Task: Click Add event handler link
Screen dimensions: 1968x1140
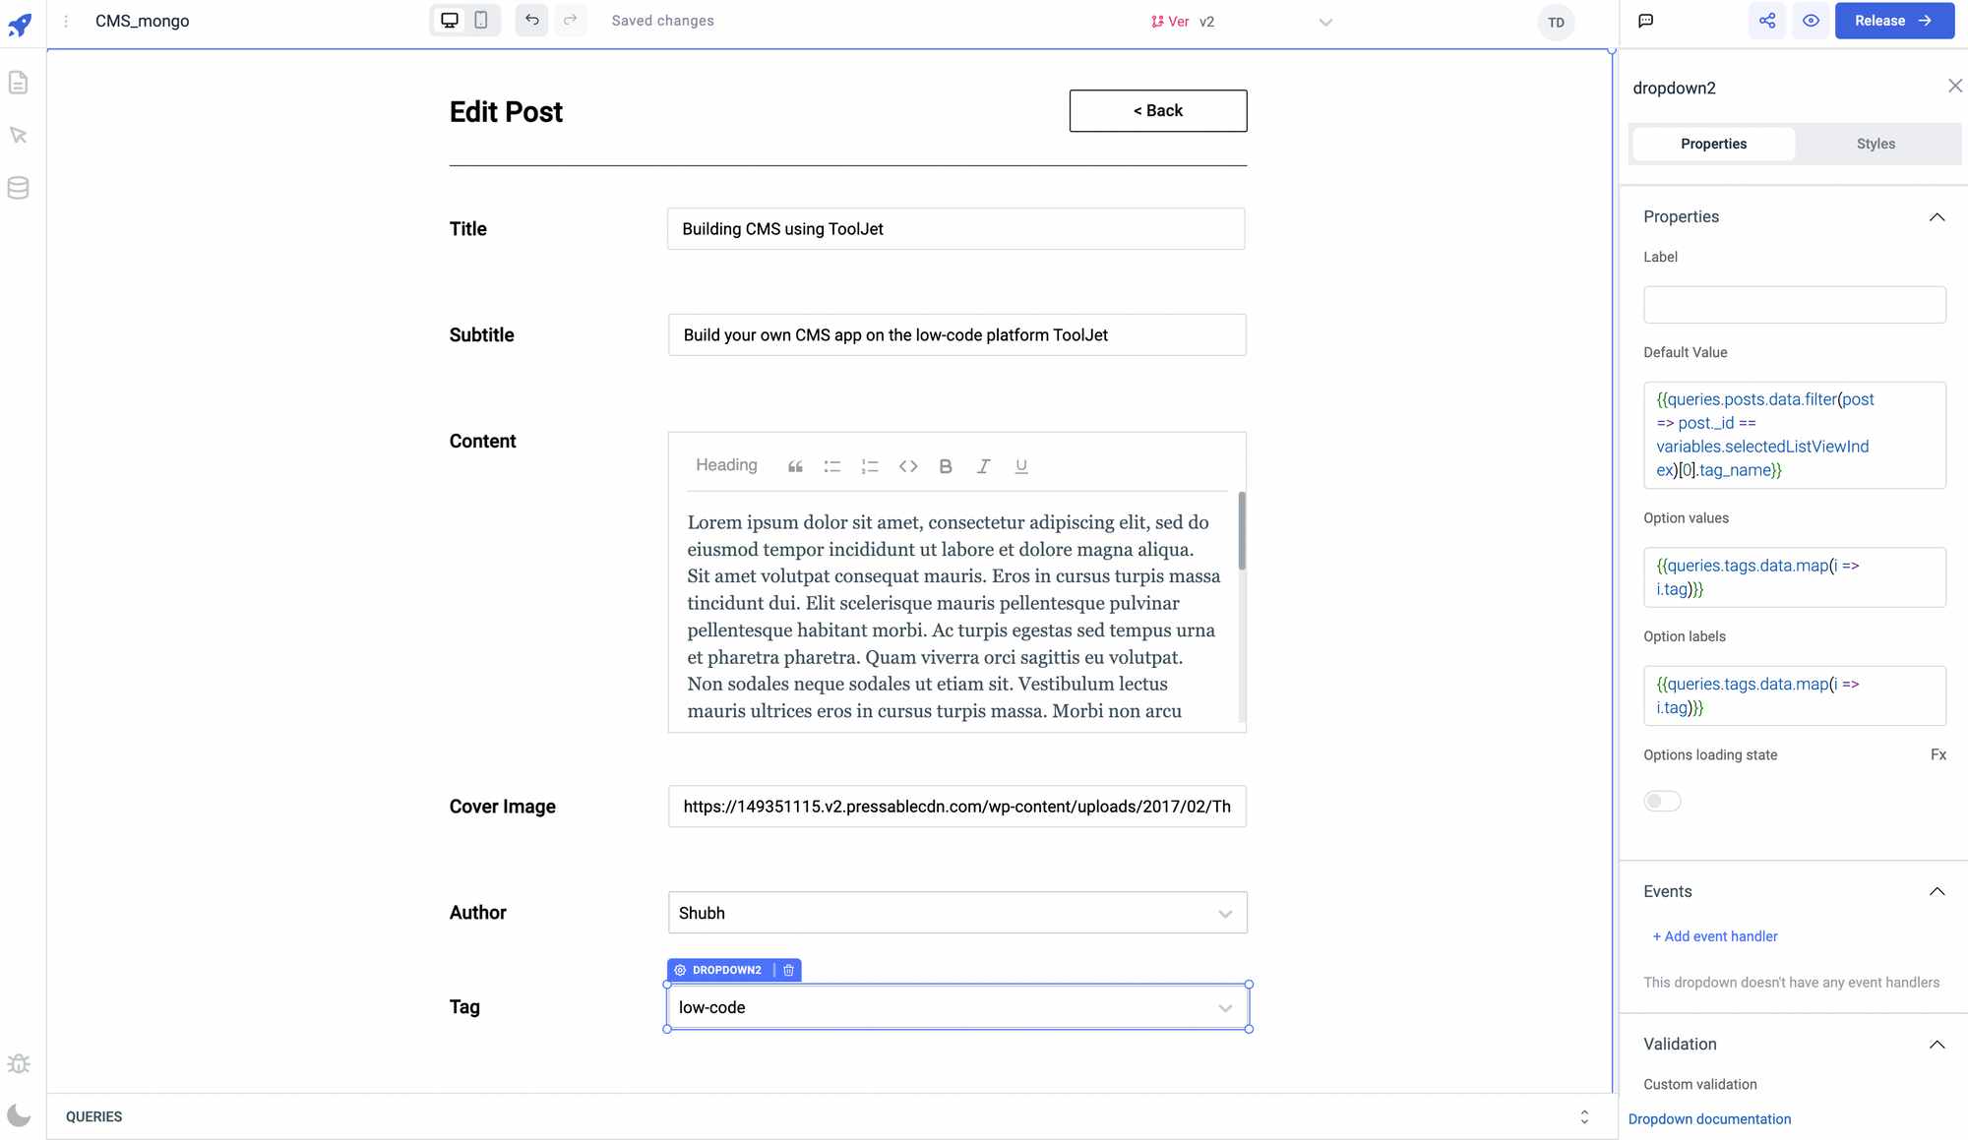Action: tap(1714, 936)
